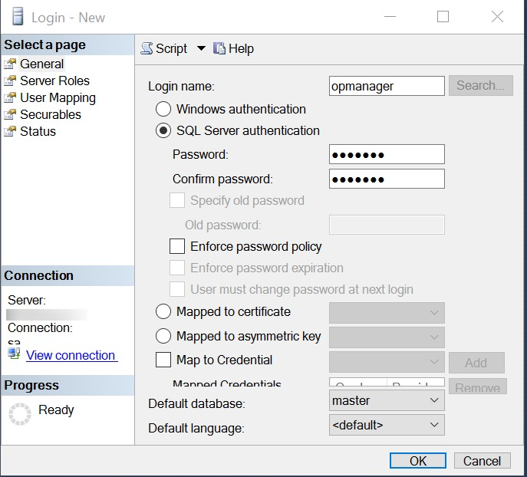Minimize the Login - New window
The width and height of the screenshot is (527, 477).
point(390,16)
